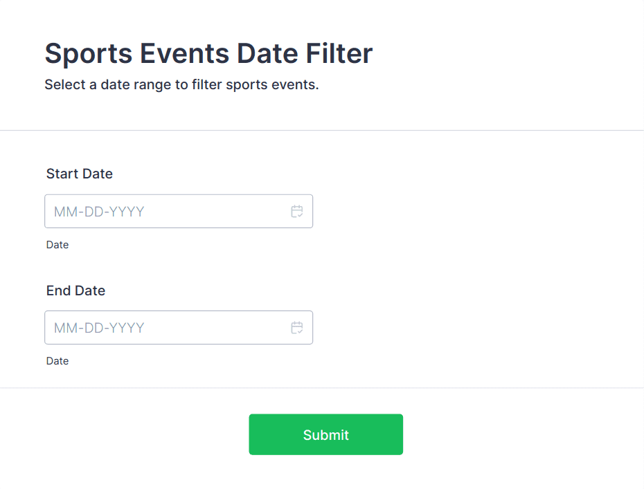Viewport: 644px width, 489px height.
Task: Click the divider line below the header
Action: 322,130
